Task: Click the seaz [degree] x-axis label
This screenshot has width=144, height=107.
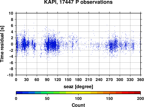Action: pos(78,87)
